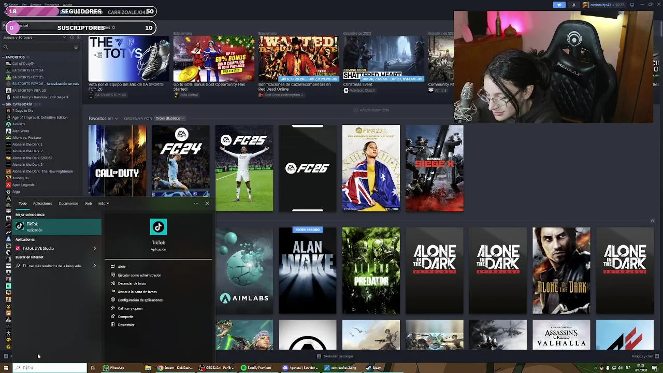Viewport: 663px width, 373px height.
Task: Select 'Call of Duty®' in Steam sidebar
Action: click(x=22, y=64)
